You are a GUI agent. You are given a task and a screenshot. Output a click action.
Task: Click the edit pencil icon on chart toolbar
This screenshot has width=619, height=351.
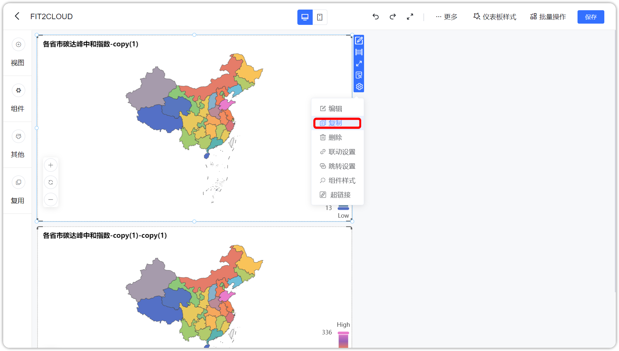(x=359, y=41)
